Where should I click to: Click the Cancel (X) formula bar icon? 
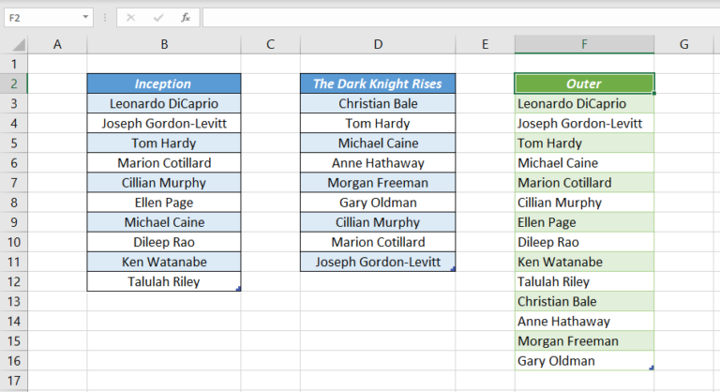pyautogui.click(x=131, y=18)
